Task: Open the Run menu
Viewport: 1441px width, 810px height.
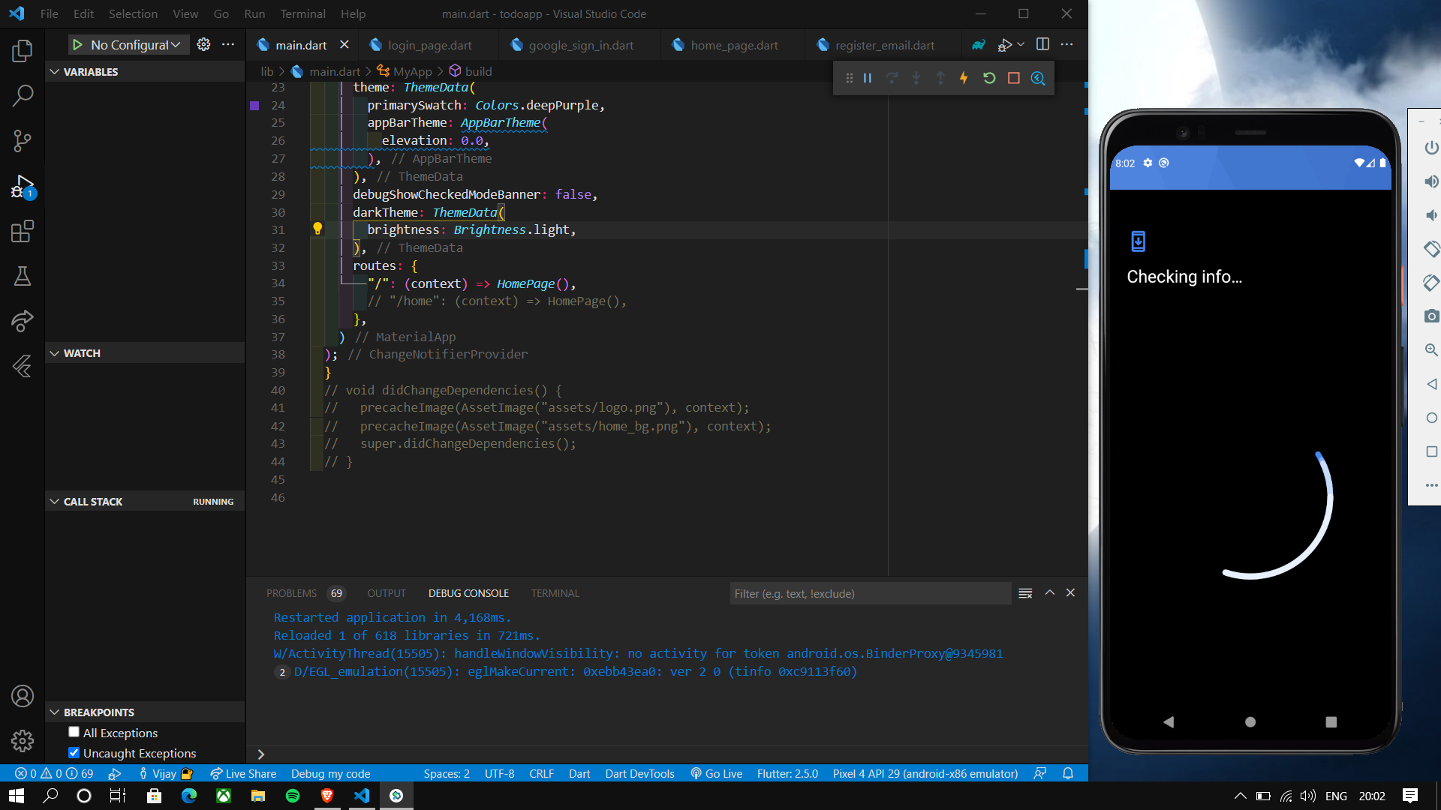Action: point(254,13)
